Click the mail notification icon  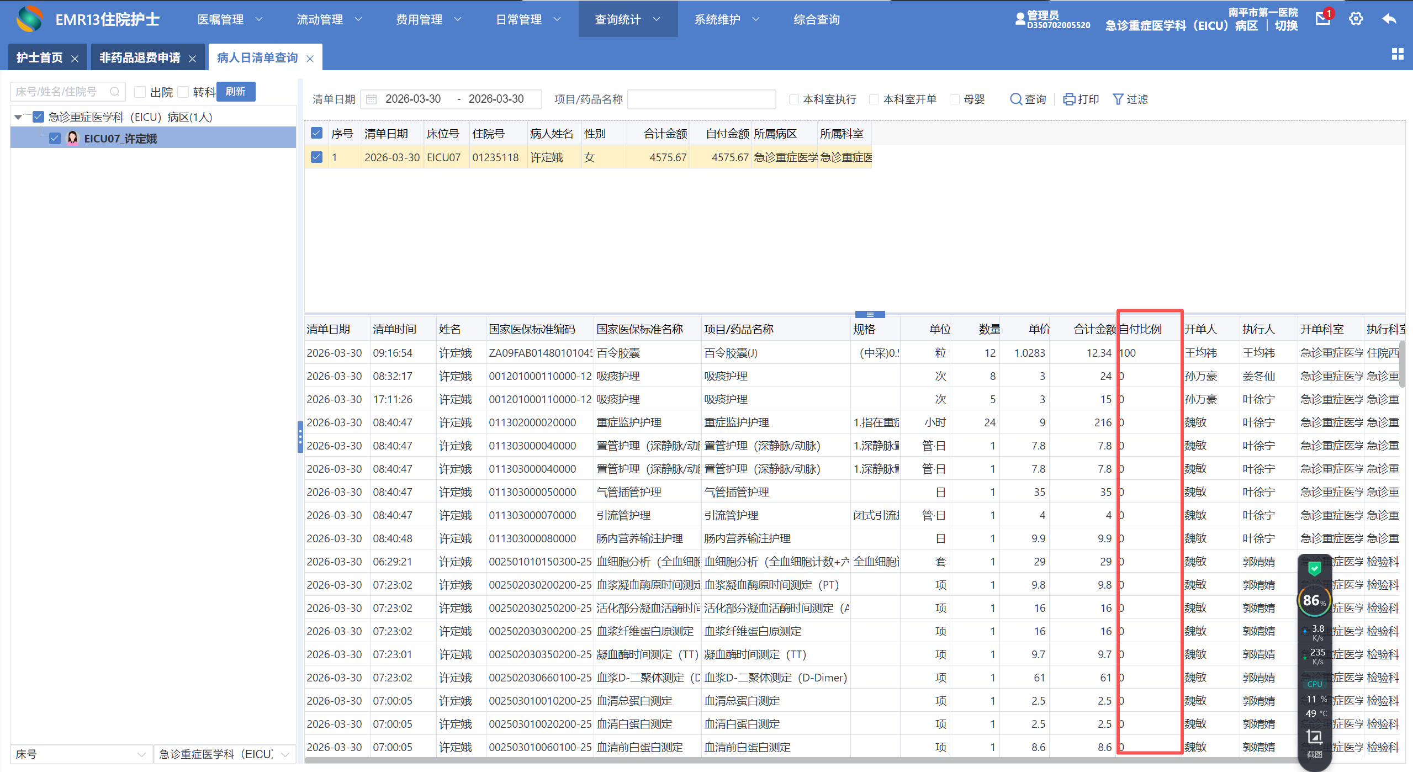coord(1322,19)
